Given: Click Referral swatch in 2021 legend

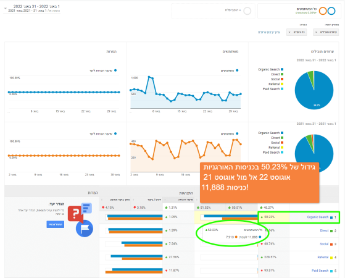Looking at the screenshot, I should click(282, 148).
